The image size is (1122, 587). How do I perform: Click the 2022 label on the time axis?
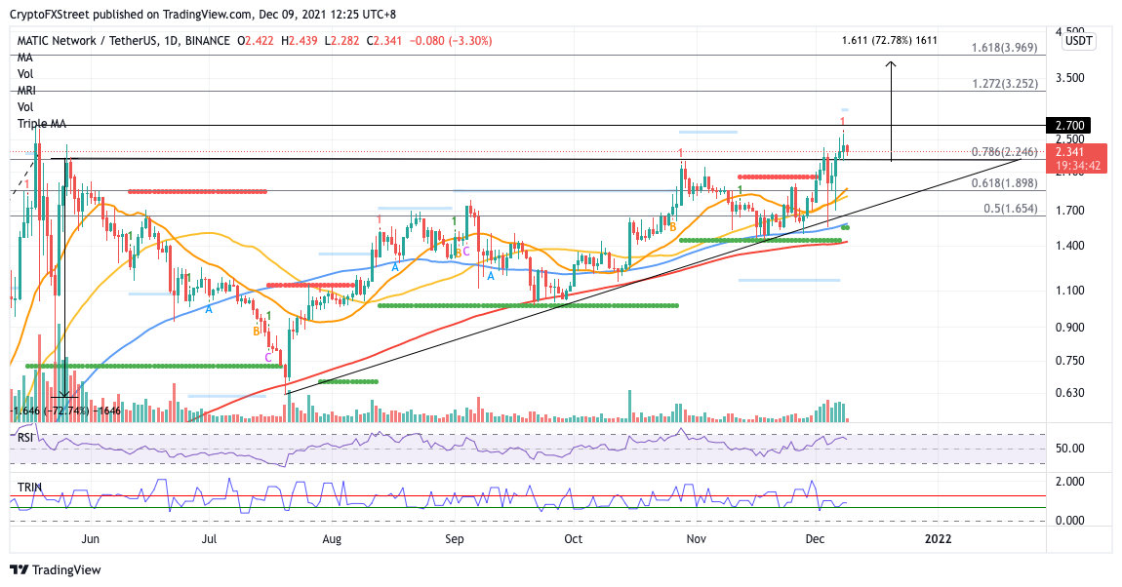point(938,538)
